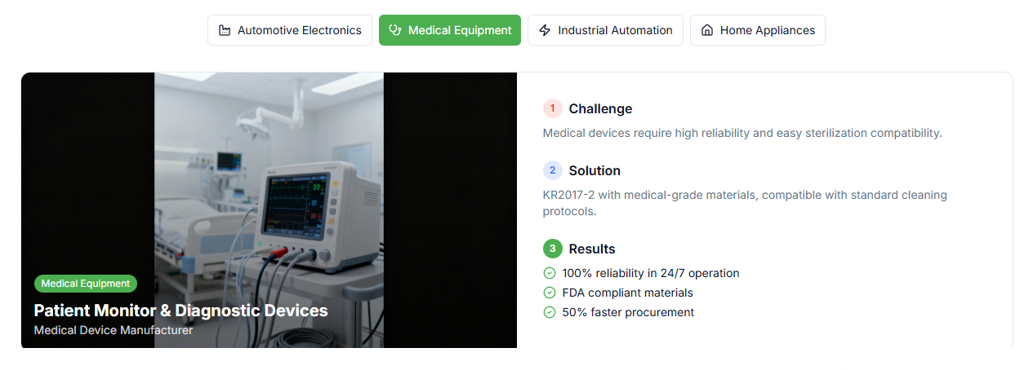This screenshot has height=370, width=1020.
Task: Click the green Medical Equipment image badge
Action: tap(86, 284)
